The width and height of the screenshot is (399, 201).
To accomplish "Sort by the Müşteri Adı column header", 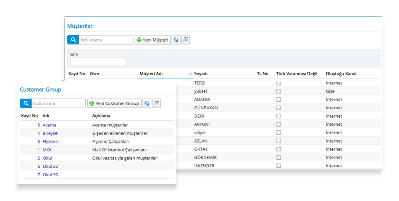I will pyautogui.click(x=151, y=74).
